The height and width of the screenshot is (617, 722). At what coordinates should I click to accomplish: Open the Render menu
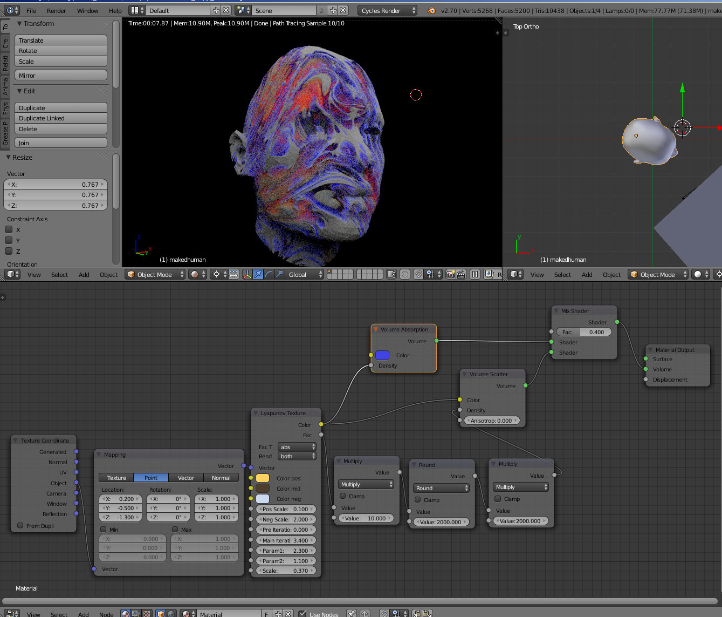click(x=56, y=10)
